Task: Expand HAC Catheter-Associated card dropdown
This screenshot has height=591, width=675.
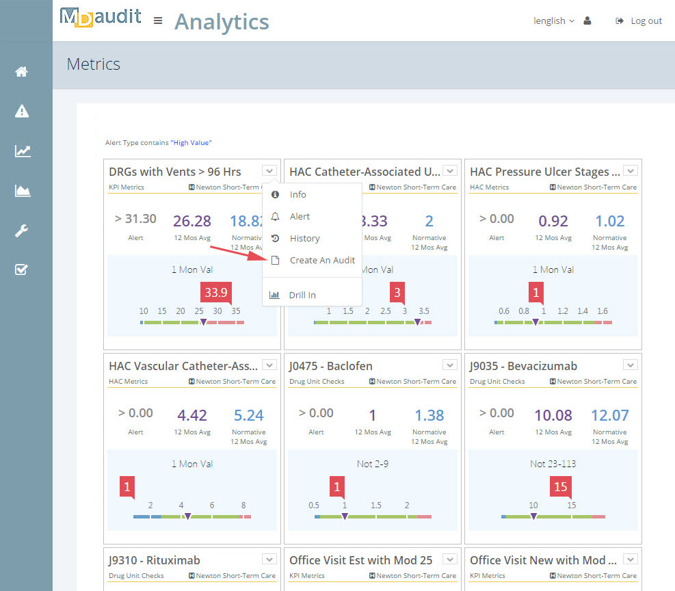Action: tap(450, 171)
